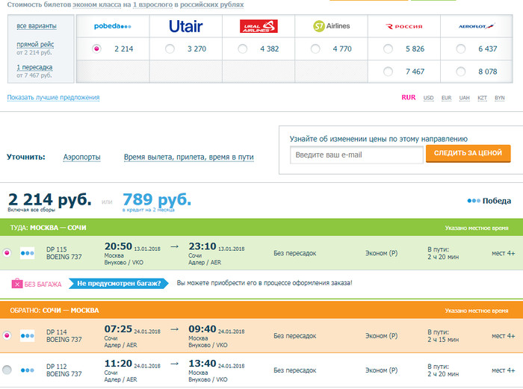Click arrival time 23:10

202,246
